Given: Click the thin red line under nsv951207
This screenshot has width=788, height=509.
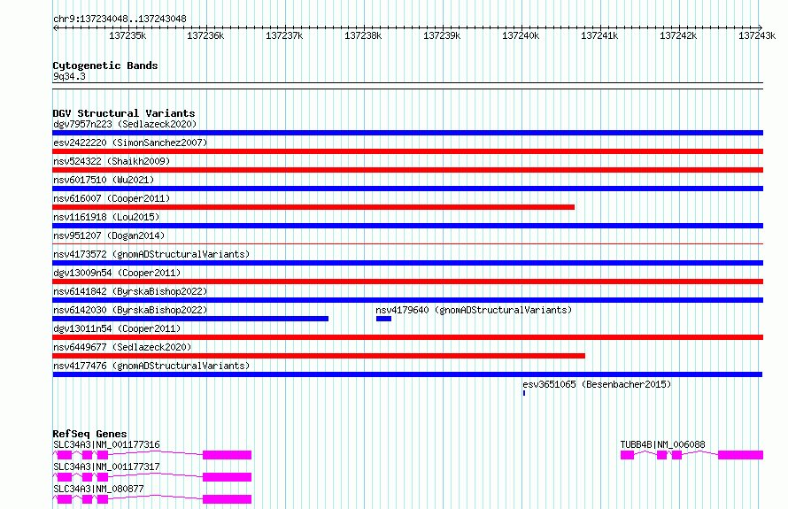Looking at the screenshot, I should click(407, 244).
